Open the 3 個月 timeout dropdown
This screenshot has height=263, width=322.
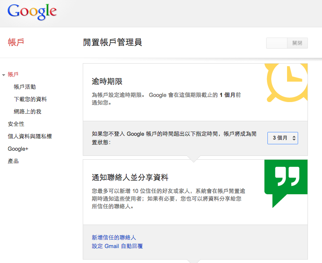click(283, 138)
